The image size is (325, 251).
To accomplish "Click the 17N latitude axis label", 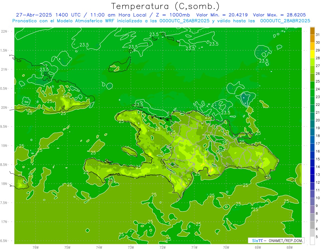I will click(5, 222).
